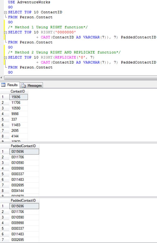This screenshot has width=157, height=243.
Task: Collapse the first SELECT TOP 10 ContactID block
Action: (5, 12)
